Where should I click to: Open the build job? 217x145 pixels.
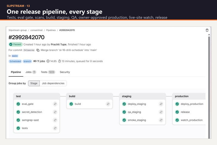click(x=78, y=104)
